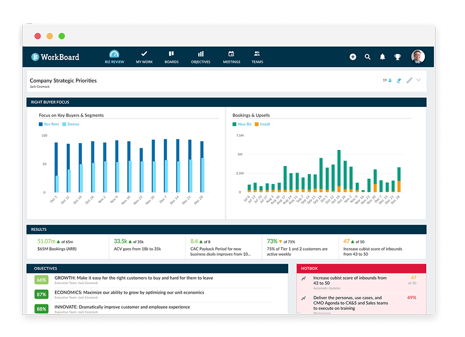The image size is (465, 337).
Task: Open the cubist score hotbox item
Action: pos(350,281)
